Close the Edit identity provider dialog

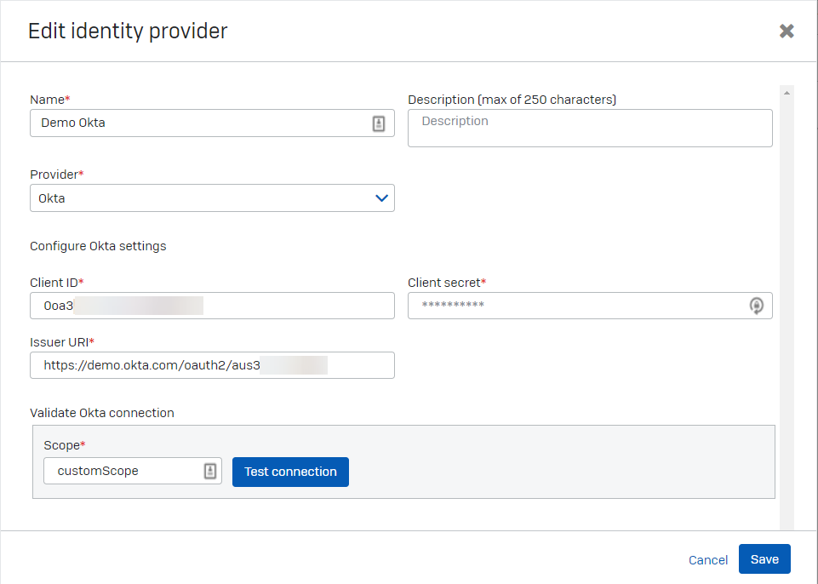point(787,31)
